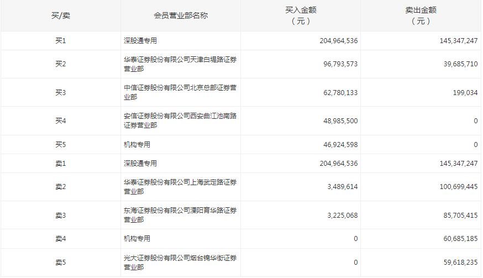Image resolution: width=483 pixels, height=278 pixels.
Task: Select 机构专用 in the 卖4 row
Action: (137, 239)
